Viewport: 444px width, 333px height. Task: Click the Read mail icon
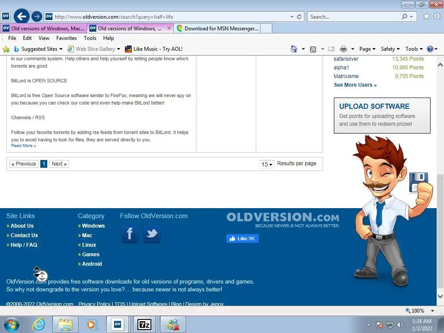(x=331, y=49)
